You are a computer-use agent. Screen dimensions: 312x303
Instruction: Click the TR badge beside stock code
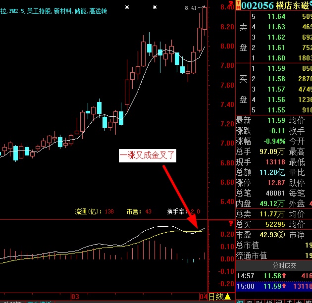[x=238, y=5]
